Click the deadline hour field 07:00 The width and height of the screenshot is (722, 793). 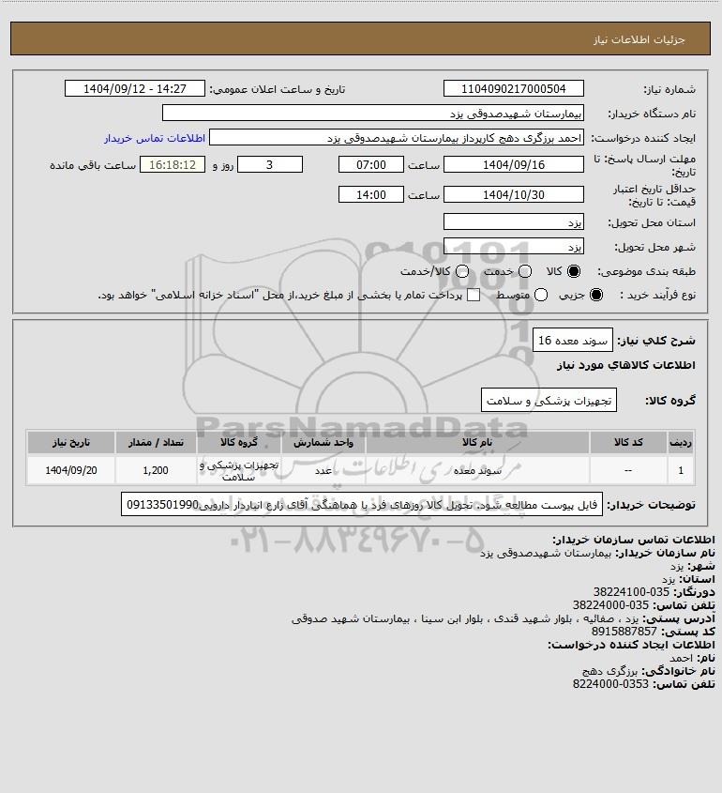point(371,164)
